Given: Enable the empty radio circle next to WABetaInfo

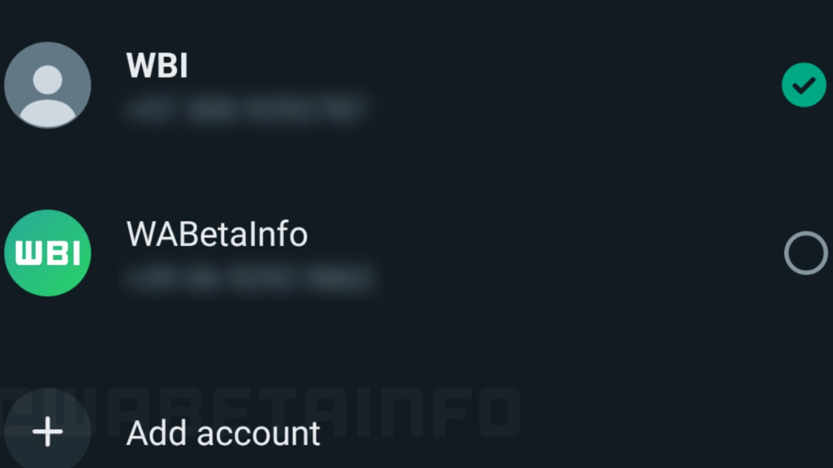Looking at the screenshot, I should (x=805, y=253).
